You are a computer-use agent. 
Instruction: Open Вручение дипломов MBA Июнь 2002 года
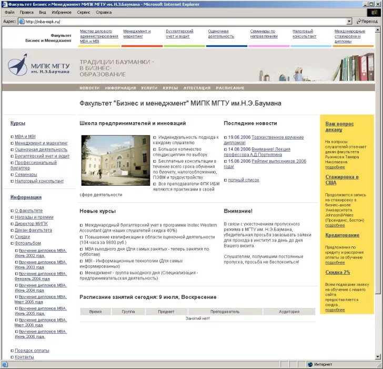pyautogui.click(x=41, y=253)
